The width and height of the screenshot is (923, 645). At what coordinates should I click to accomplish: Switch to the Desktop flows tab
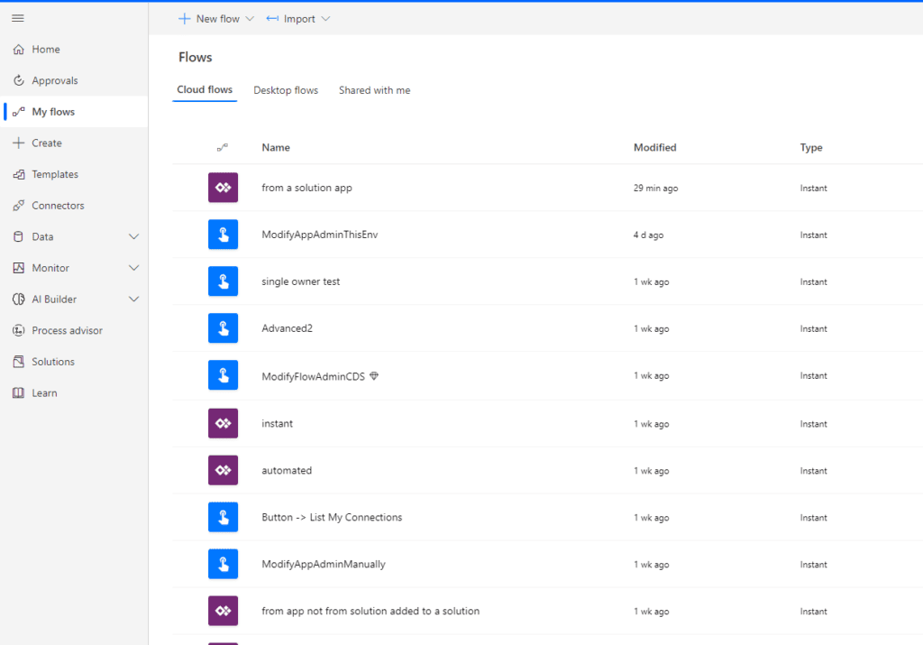[x=286, y=90]
